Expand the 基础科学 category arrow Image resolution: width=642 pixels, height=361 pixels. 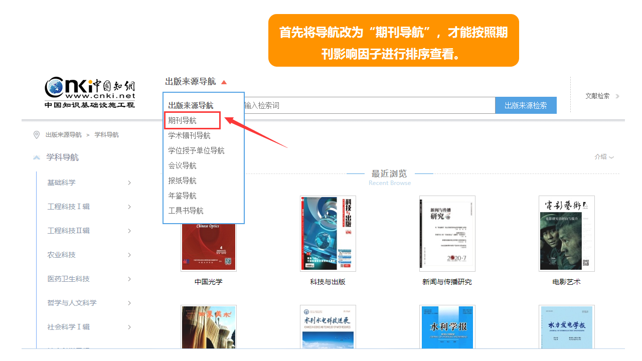pos(129,183)
